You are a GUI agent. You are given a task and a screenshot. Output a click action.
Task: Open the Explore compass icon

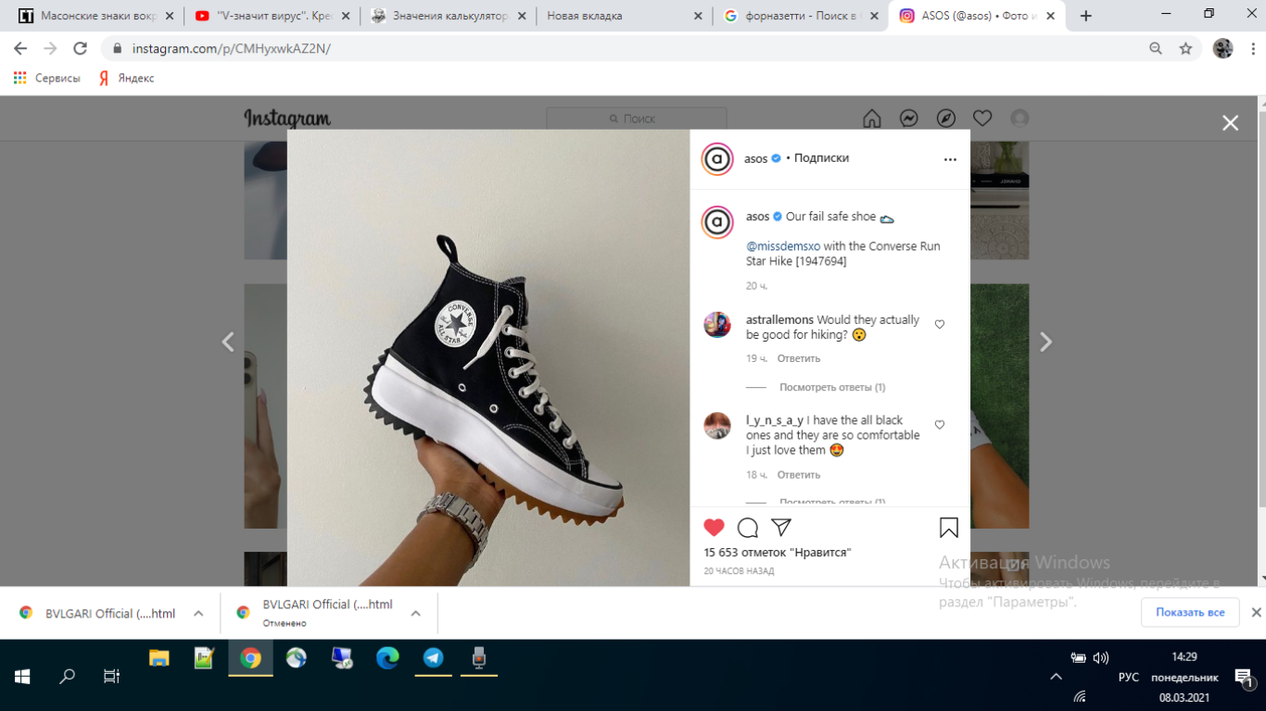coord(946,118)
